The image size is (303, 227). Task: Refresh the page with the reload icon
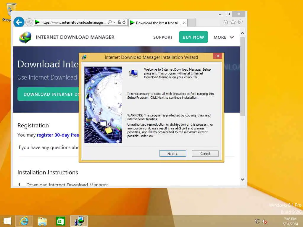click(x=124, y=22)
